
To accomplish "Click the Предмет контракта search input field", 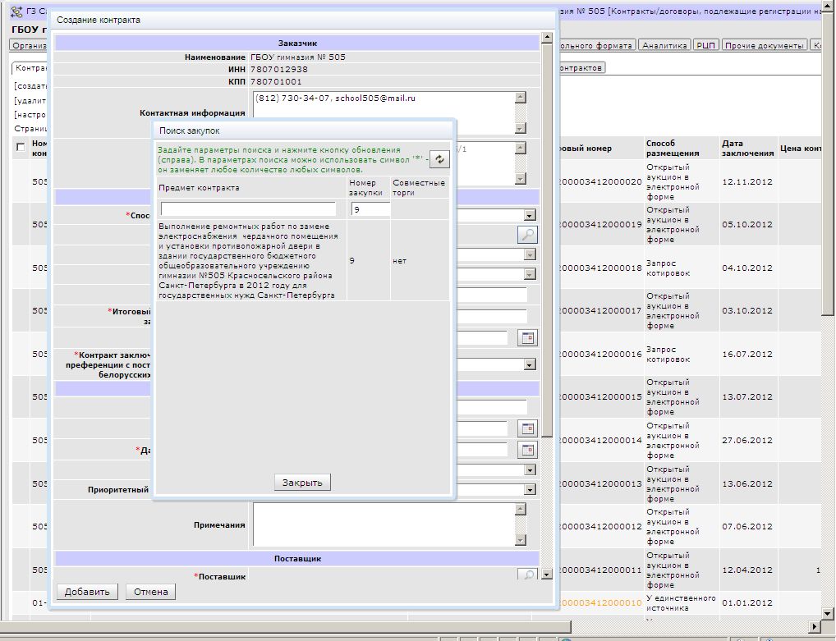I will (x=248, y=209).
